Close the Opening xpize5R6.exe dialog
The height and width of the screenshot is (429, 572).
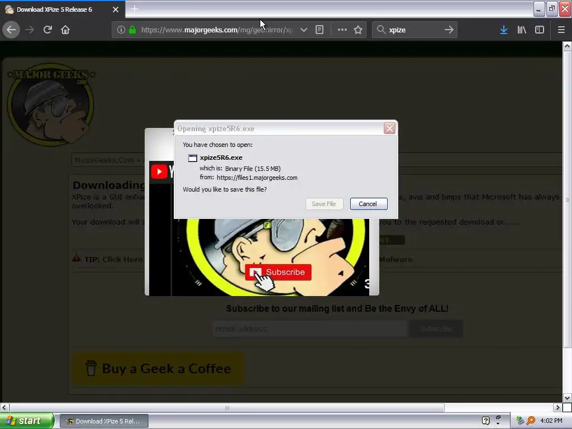coord(389,128)
